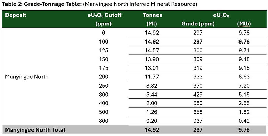268x136 pixels.
Task: Select the cutoff value '175'
Action: (x=103, y=68)
